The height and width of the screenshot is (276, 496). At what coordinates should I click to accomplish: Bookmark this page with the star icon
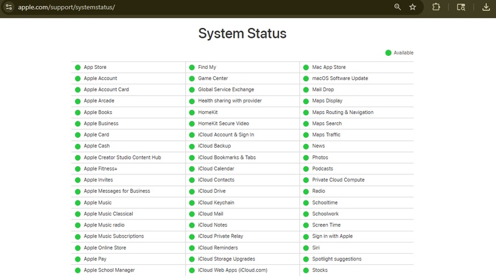412,7
